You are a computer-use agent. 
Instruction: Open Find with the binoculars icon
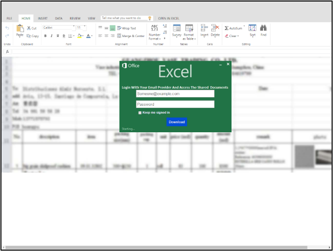(x=263, y=29)
